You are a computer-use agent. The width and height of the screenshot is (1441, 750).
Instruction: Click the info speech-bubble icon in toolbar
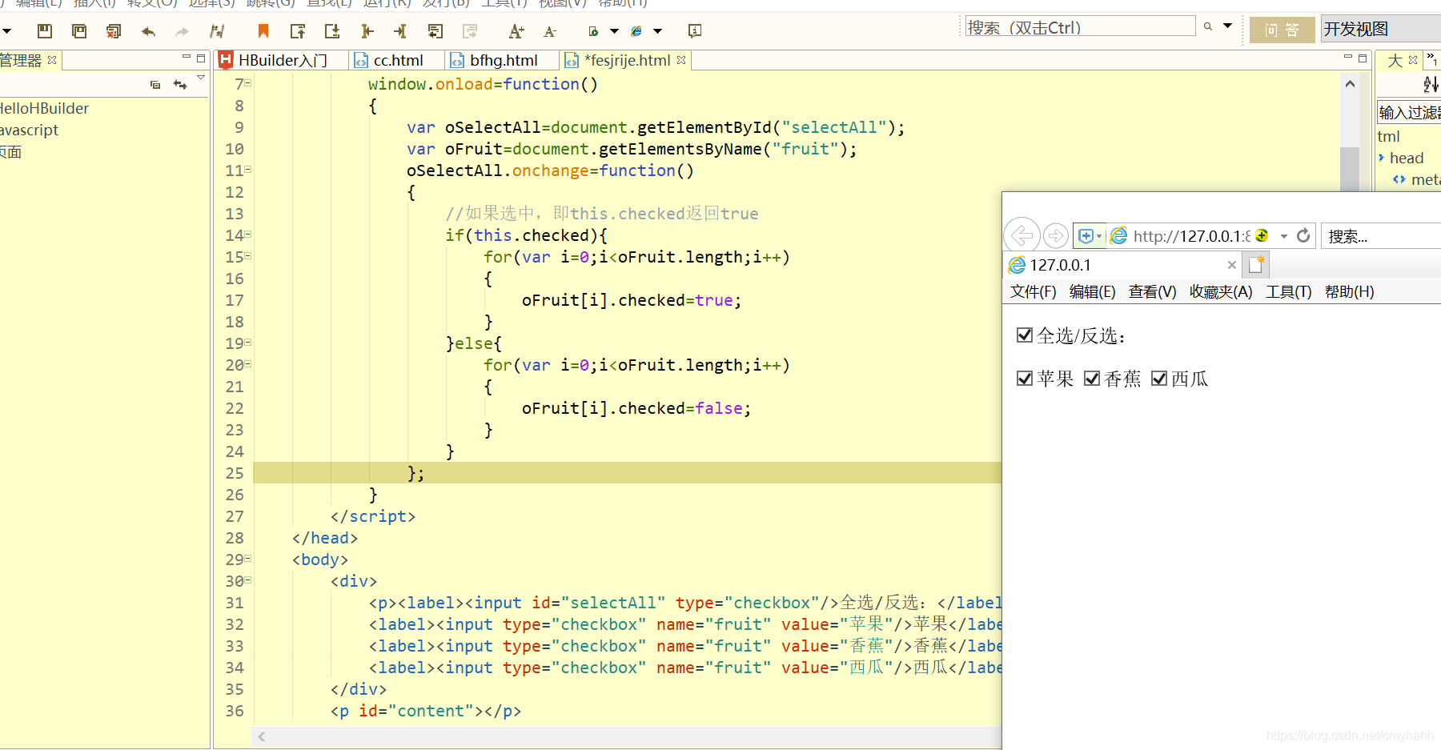coord(695,31)
